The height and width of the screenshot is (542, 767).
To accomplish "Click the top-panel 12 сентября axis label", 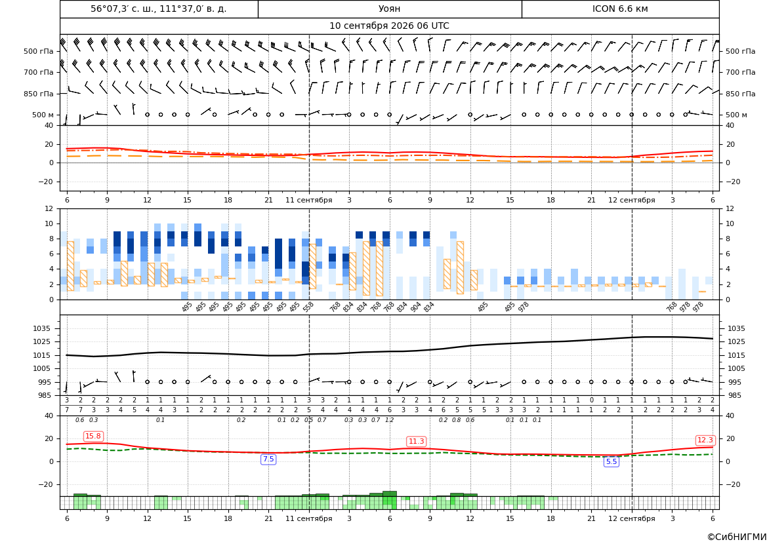I will pyautogui.click(x=631, y=200).
